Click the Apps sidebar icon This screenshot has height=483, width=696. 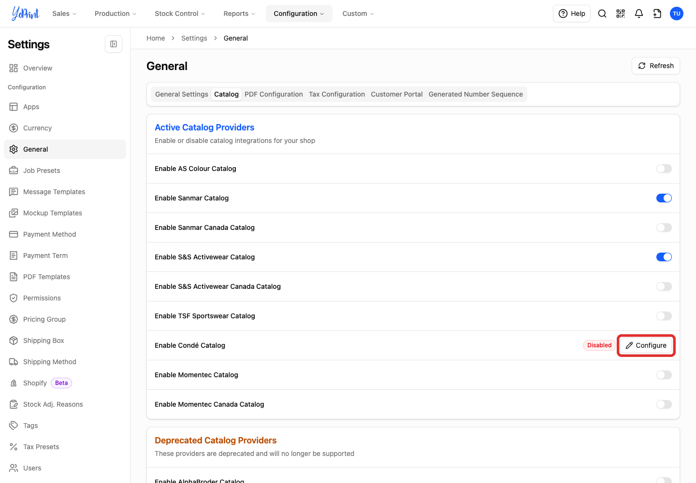pyautogui.click(x=14, y=107)
